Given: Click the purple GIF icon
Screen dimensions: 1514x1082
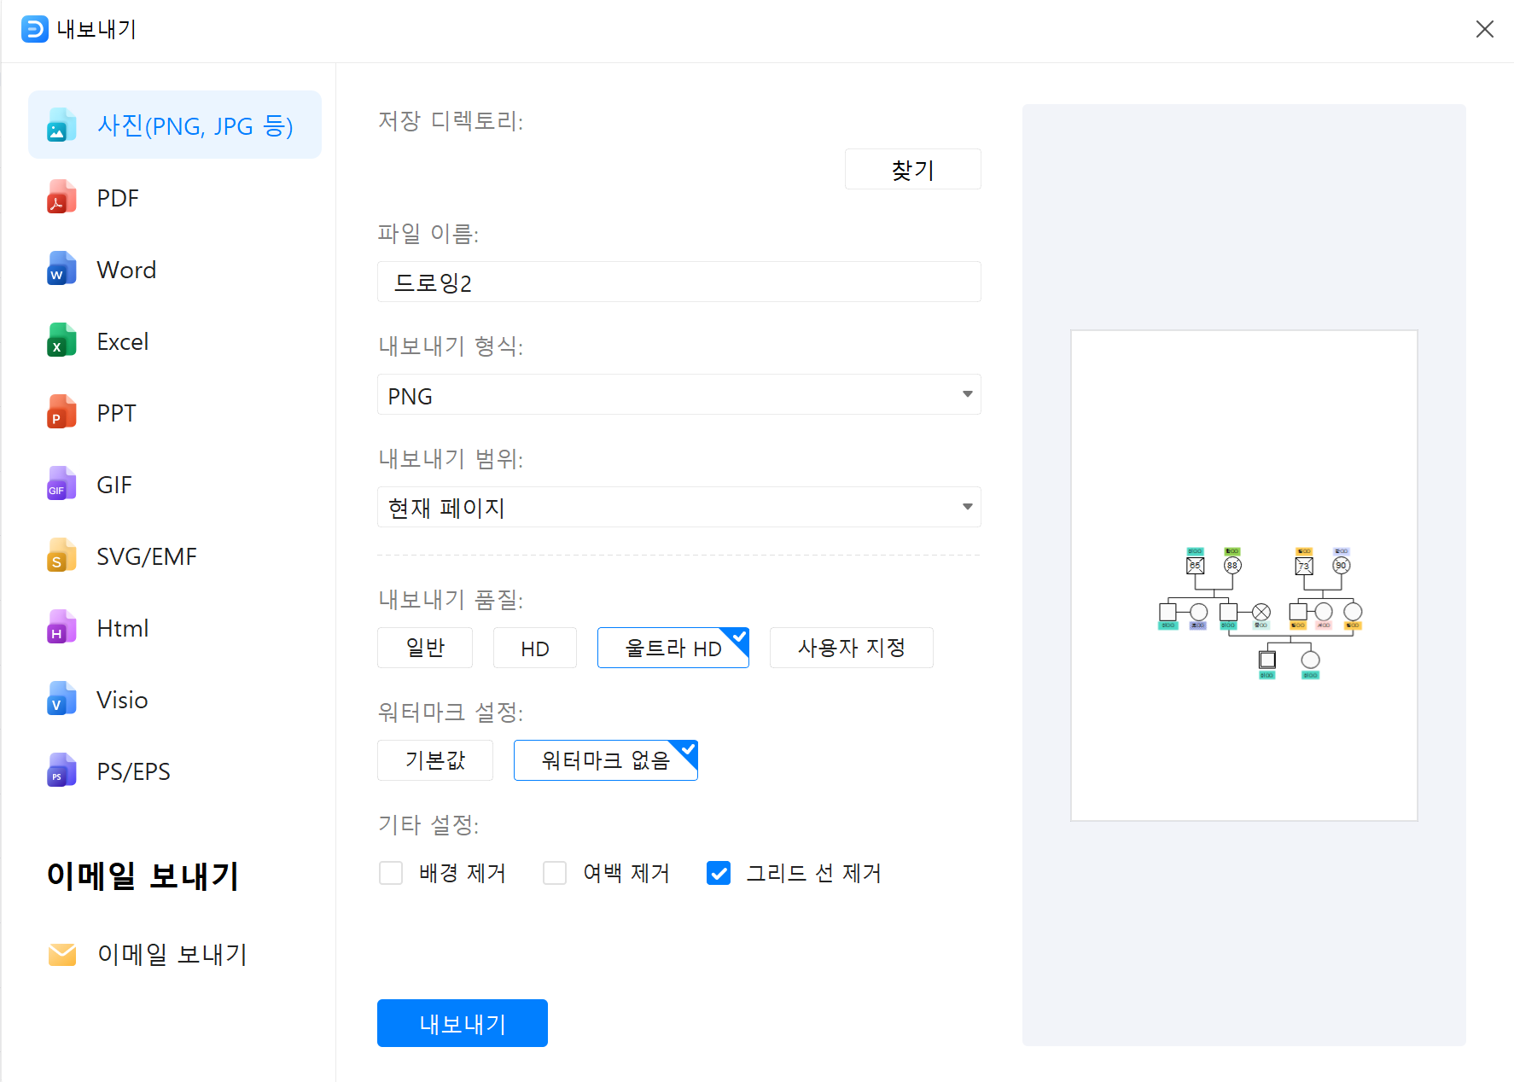Looking at the screenshot, I should click(61, 484).
